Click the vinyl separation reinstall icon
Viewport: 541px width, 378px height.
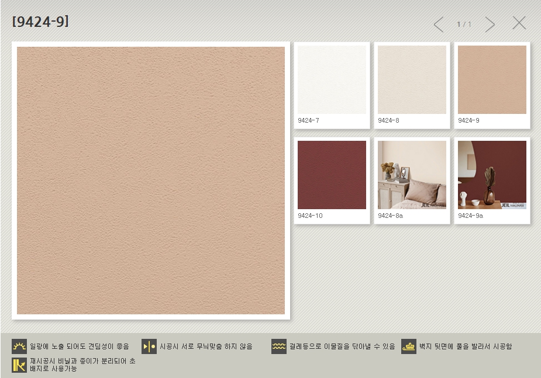[19, 365]
